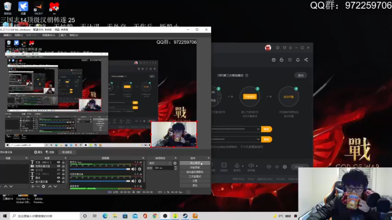Open the hamburger menu in the streaming app

290,47
